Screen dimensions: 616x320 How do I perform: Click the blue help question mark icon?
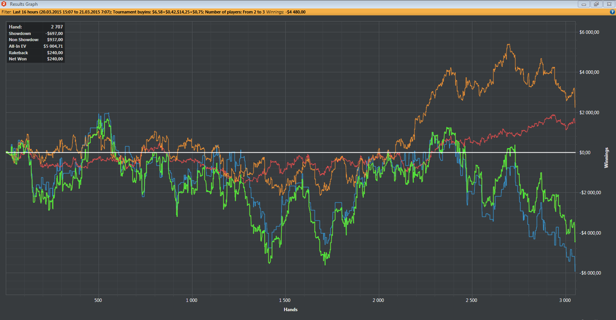click(x=612, y=12)
